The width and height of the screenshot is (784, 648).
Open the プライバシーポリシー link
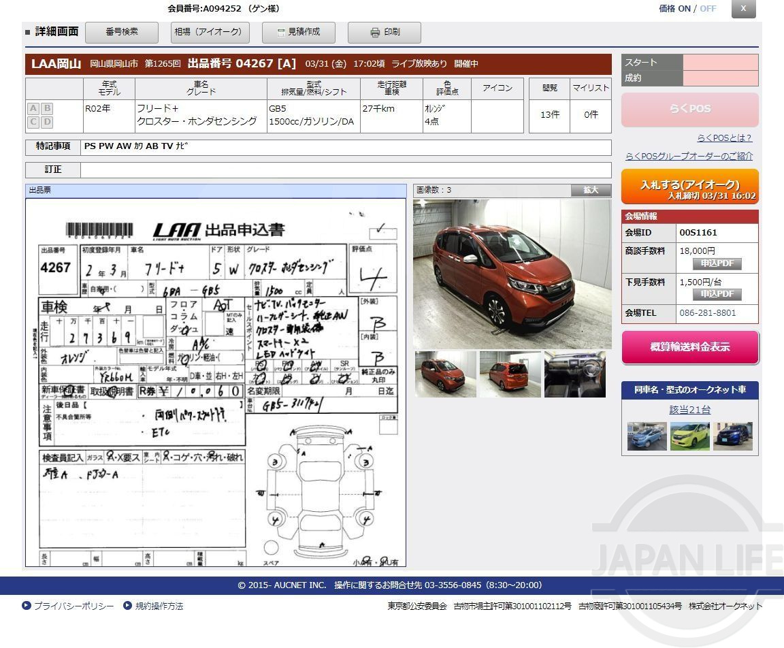pos(73,606)
